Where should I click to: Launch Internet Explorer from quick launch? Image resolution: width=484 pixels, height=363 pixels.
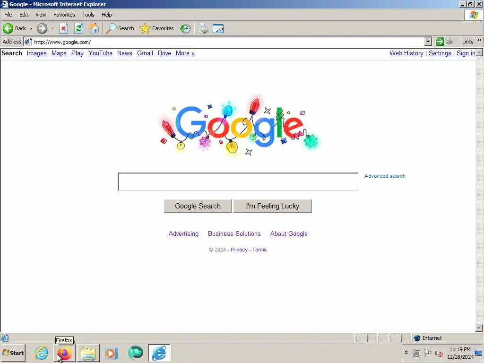[x=42, y=353]
